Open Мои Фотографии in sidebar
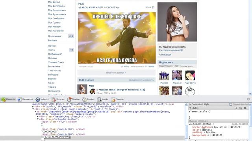The height and width of the screenshot is (141, 252). pyautogui.click(x=57, y=6)
